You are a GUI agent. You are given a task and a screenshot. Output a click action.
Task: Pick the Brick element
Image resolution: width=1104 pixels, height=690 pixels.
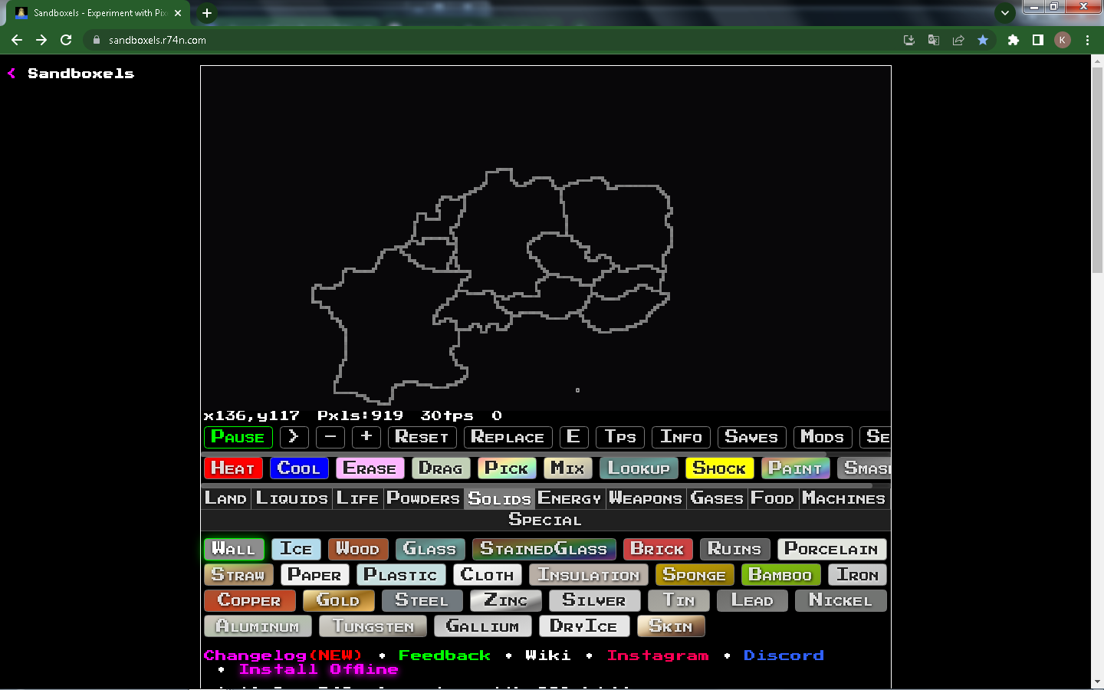click(x=658, y=549)
